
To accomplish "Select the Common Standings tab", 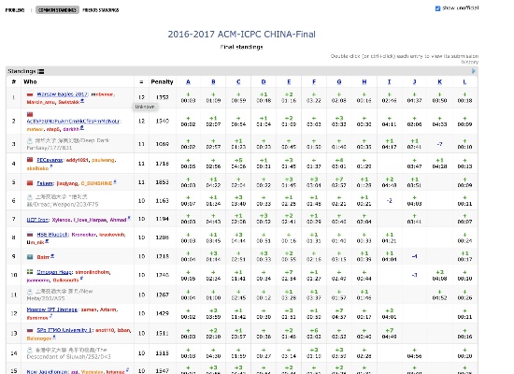I will pyautogui.click(x=57, y=10).
